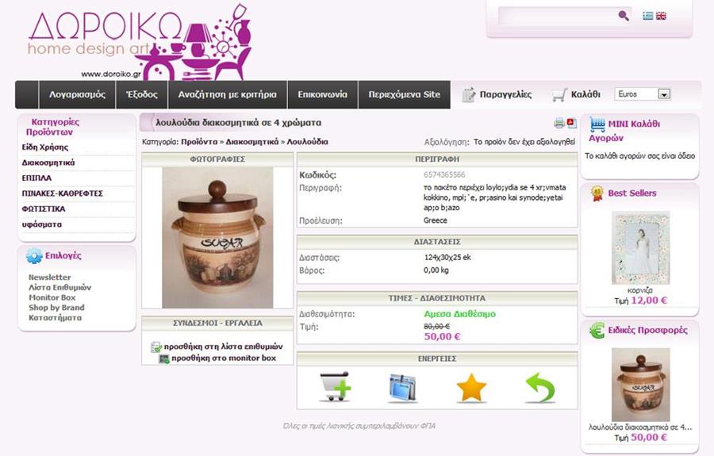This screenshot has height=456, width=714.
Task: Open the κορνίζα best seller thumbnail
Action: (640, 248)
